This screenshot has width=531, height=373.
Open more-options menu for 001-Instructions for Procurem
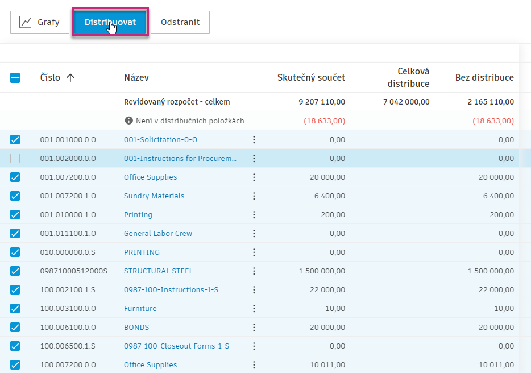point(254,158)
